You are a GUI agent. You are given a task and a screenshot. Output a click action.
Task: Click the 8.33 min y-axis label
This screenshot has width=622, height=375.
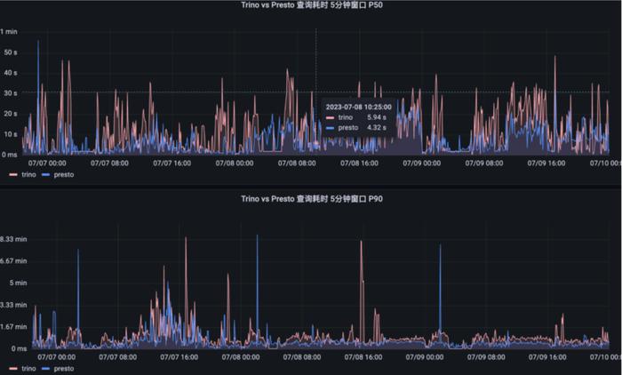coord(13,239)
